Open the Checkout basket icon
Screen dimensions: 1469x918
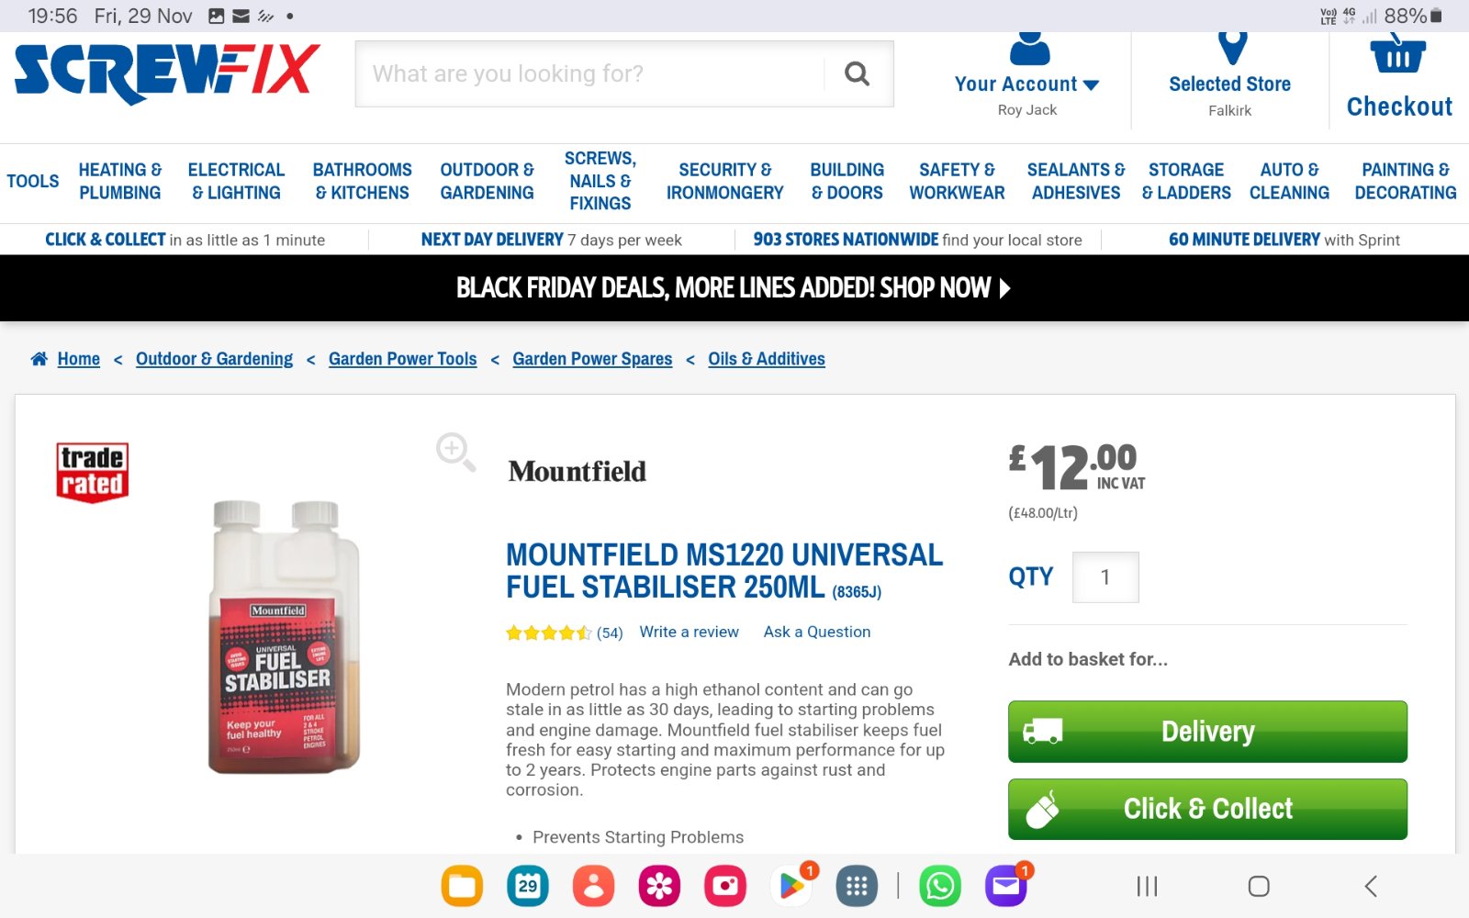[x=1398, y=52]
